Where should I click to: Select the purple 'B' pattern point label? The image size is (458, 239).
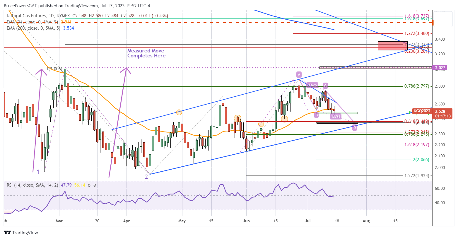[x=317, y=115]
